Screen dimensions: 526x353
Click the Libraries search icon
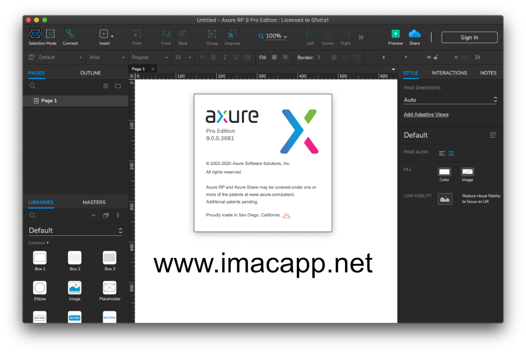point(32,215)
